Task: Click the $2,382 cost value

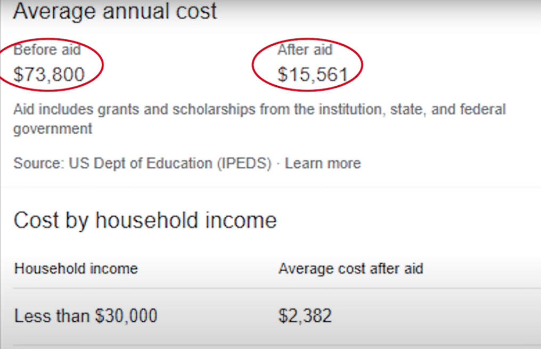Action: [305, 315]
